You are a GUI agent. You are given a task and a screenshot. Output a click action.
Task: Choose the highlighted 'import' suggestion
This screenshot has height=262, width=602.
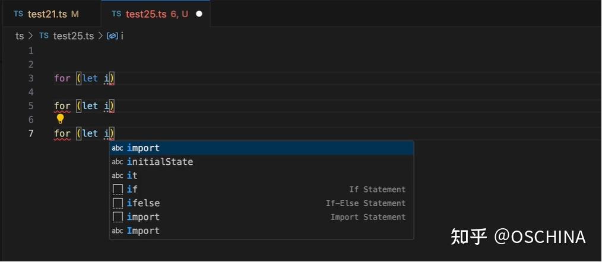click(x=144, y=148)
